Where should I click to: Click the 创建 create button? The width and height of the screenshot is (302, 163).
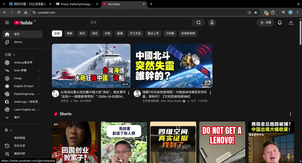265,23
